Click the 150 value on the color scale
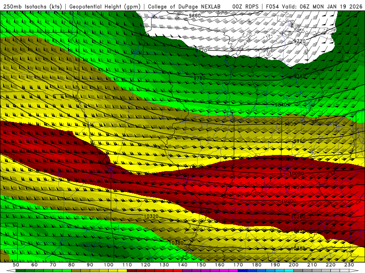Viewport: 365px width, 273px height. [x=201, y=265]
